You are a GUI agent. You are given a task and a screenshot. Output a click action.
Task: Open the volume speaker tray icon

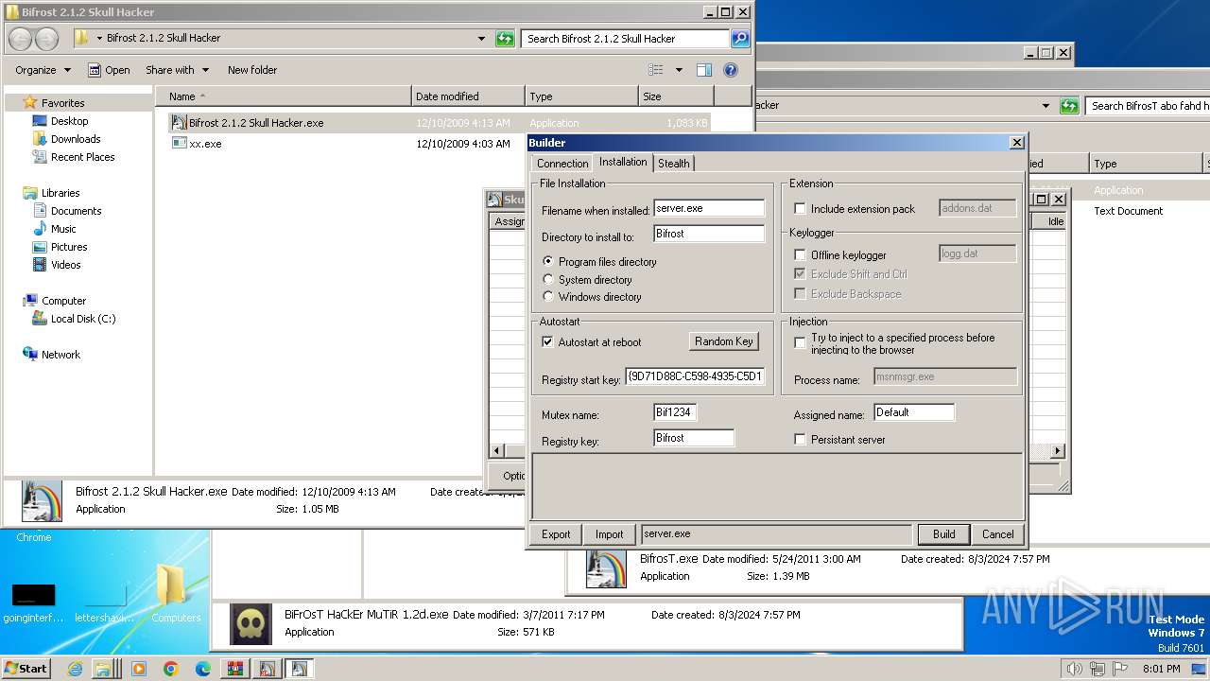[x=1074, y=669]
